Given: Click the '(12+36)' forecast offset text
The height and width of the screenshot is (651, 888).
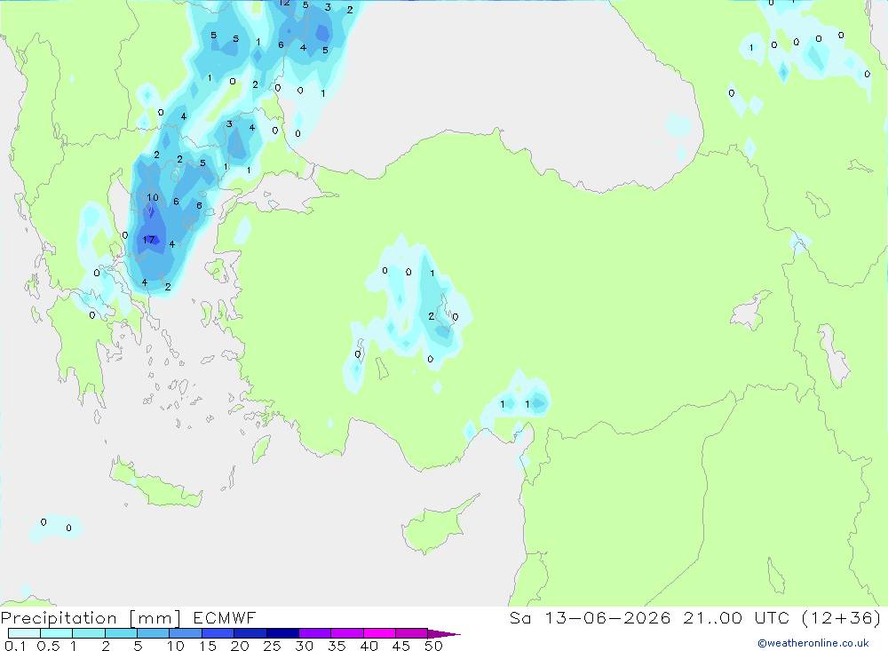Looking at the screenshot, I should 842,618.
